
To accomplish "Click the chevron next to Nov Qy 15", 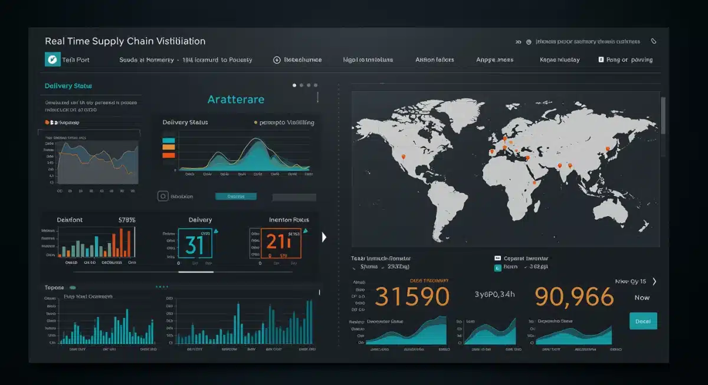I will [x=653, y=281].
